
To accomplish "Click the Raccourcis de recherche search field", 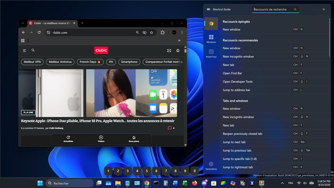I will pyautogui.click(x=276, y=9).
